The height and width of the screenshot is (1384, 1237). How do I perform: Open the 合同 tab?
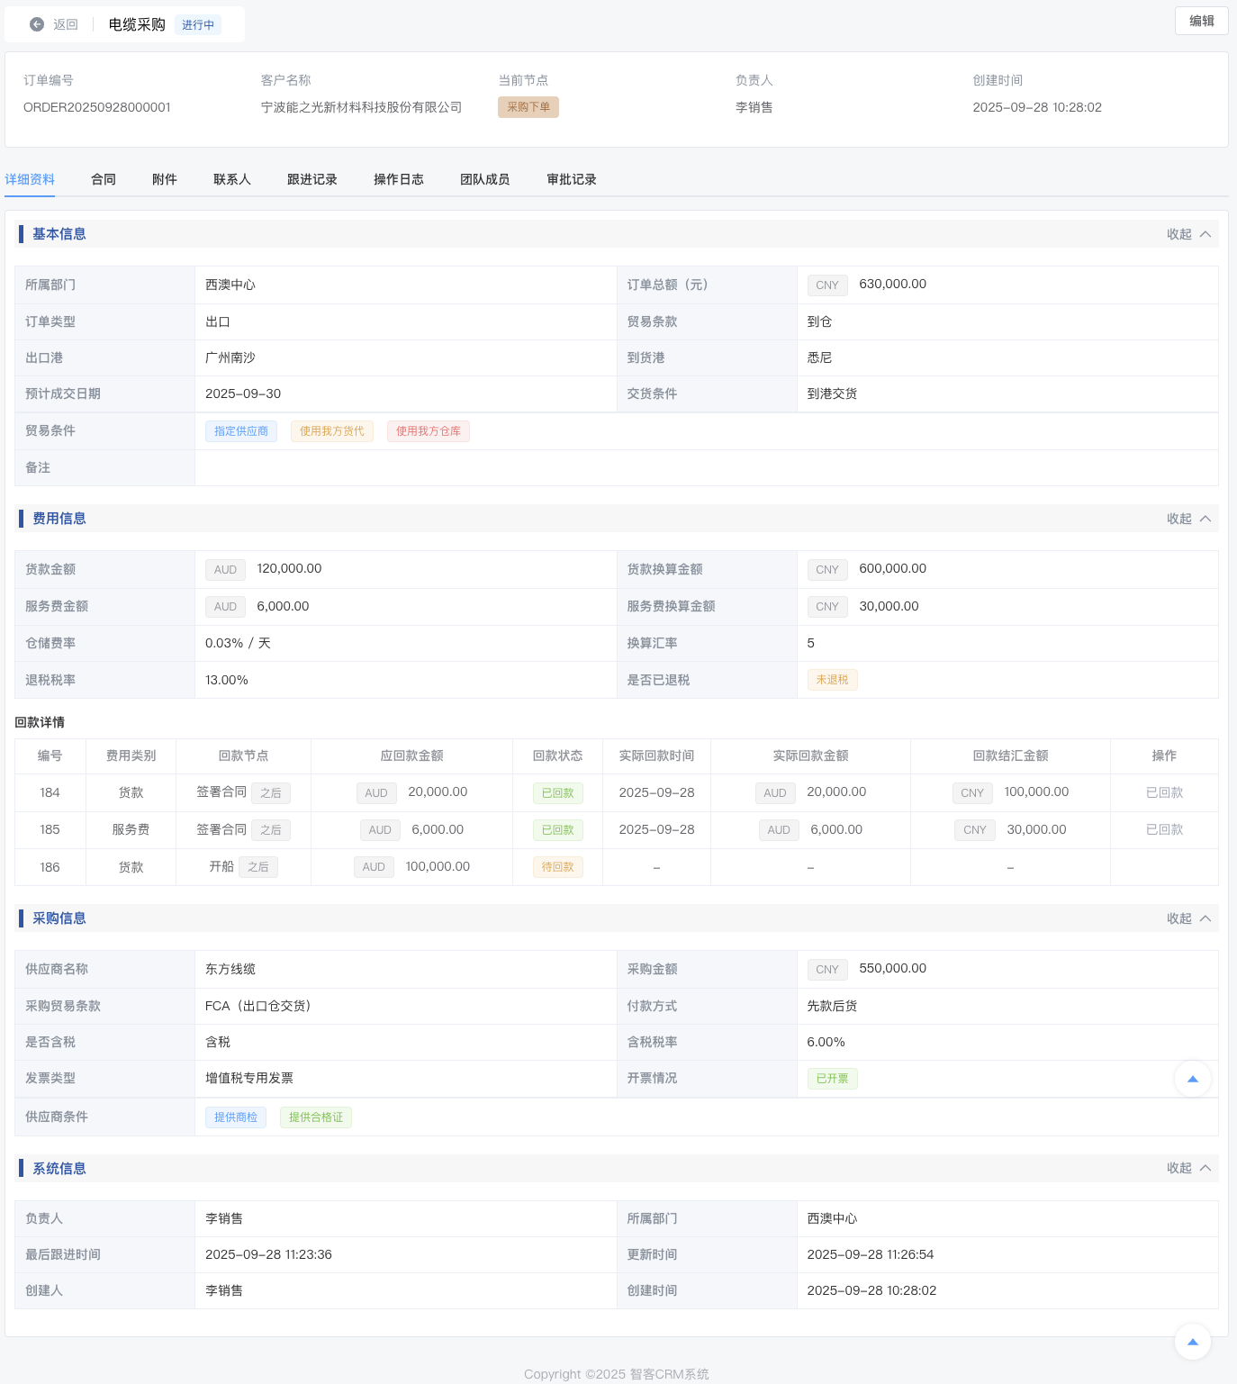tap(104, 179)
